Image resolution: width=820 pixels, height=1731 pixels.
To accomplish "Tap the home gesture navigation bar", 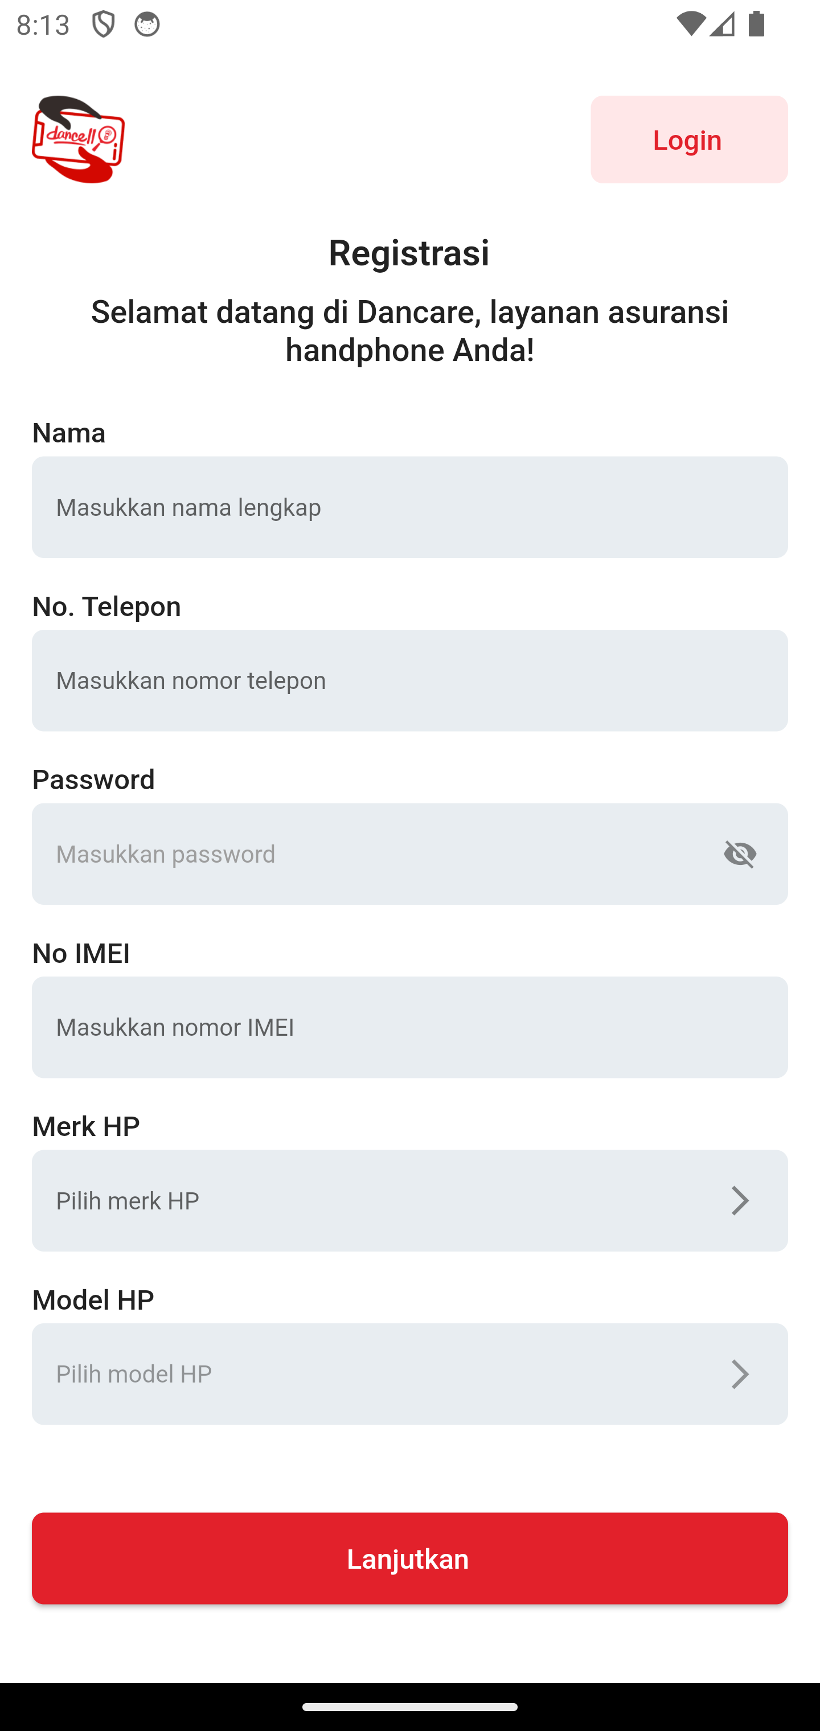I will pyautogui.click(x=410, y=1706).
